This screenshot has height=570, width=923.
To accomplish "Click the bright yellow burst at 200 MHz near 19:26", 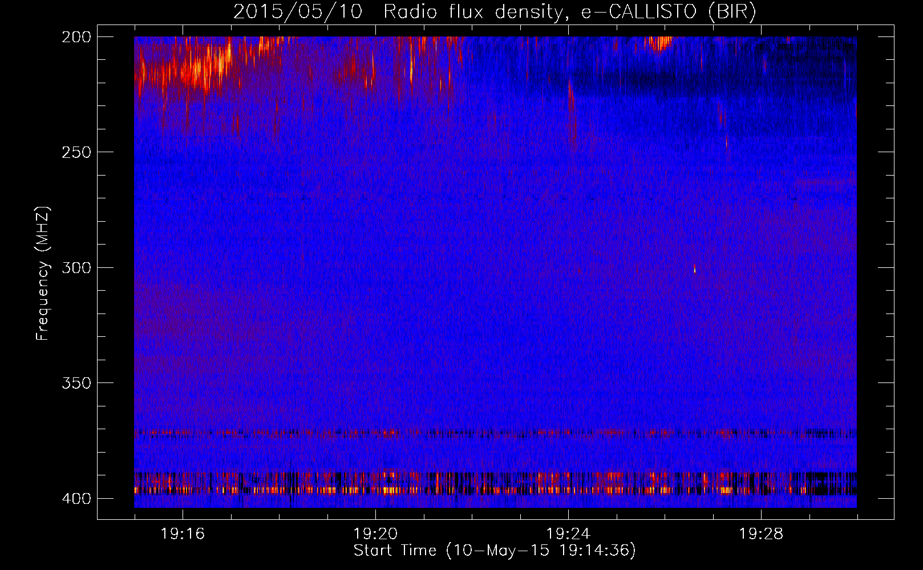I will (x=659, y=43).
